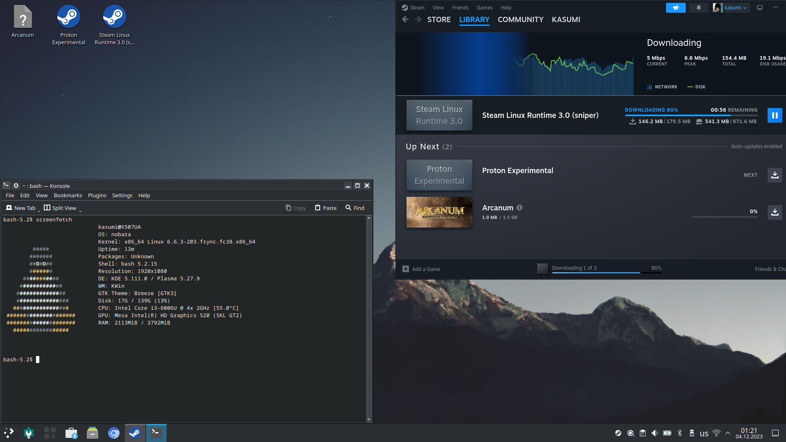Open Steam announcements megaphone button
The width and height of the screenshot is (786, 442).
[x=675, y=8]
